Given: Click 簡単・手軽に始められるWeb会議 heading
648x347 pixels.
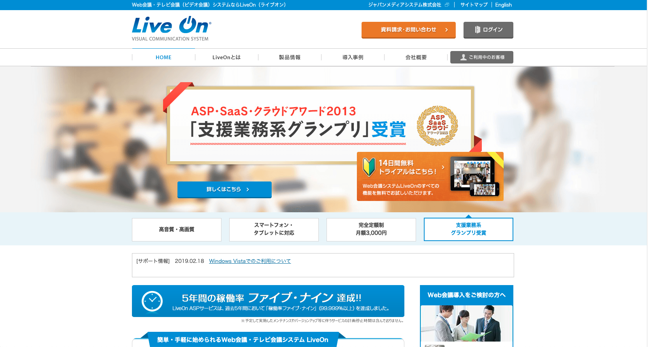Looking at the screenshot, I should [x=243, y=340].
